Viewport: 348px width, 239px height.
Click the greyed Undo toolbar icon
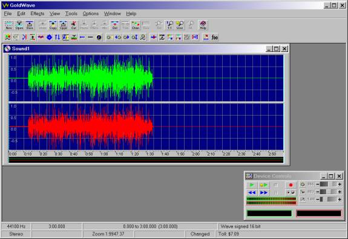pyautogui.click(x=42, y=25)
